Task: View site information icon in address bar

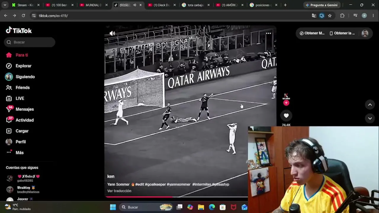Action: point(34,16)
